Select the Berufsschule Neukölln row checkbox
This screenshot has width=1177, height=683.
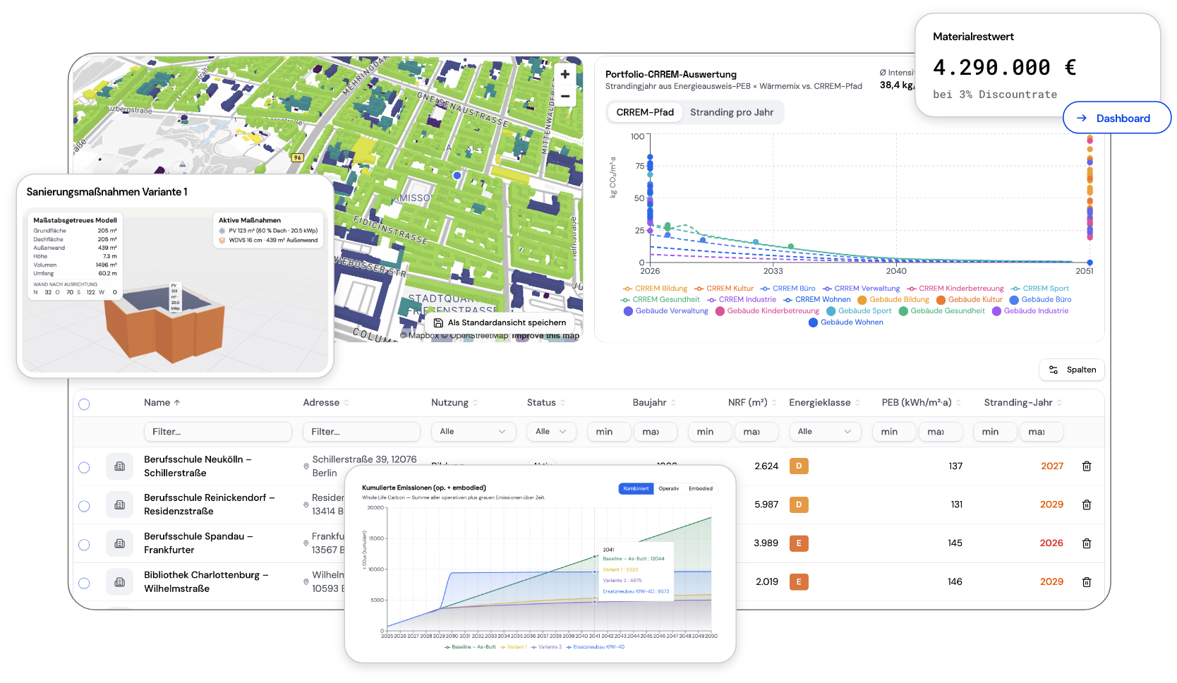pyautogui.click(x=85, y=467)
